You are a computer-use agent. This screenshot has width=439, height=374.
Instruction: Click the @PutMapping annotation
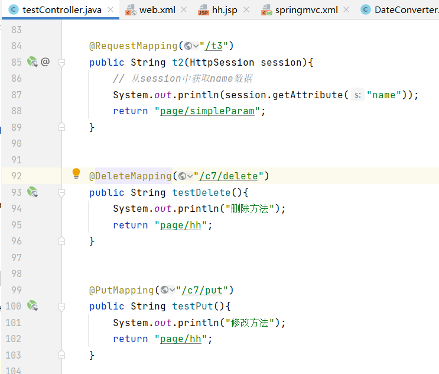pos(122,290)
